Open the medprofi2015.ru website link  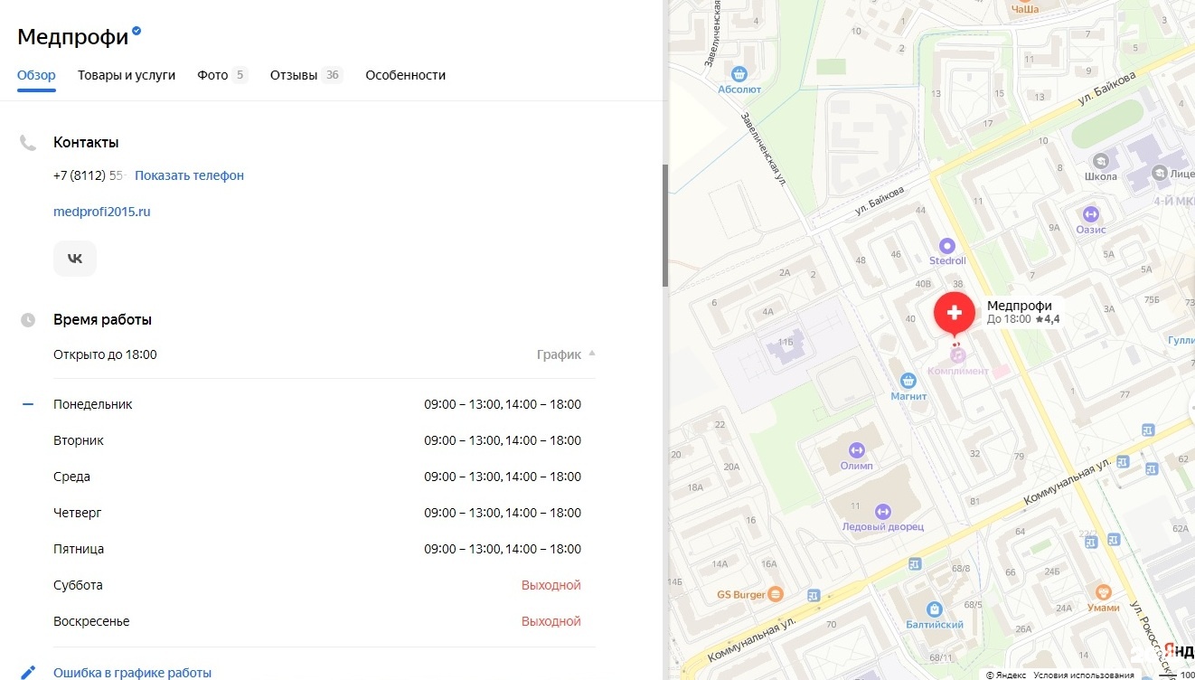pos(102,212)
